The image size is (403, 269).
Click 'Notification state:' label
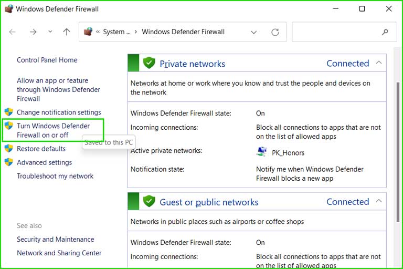tap(157, 169)
